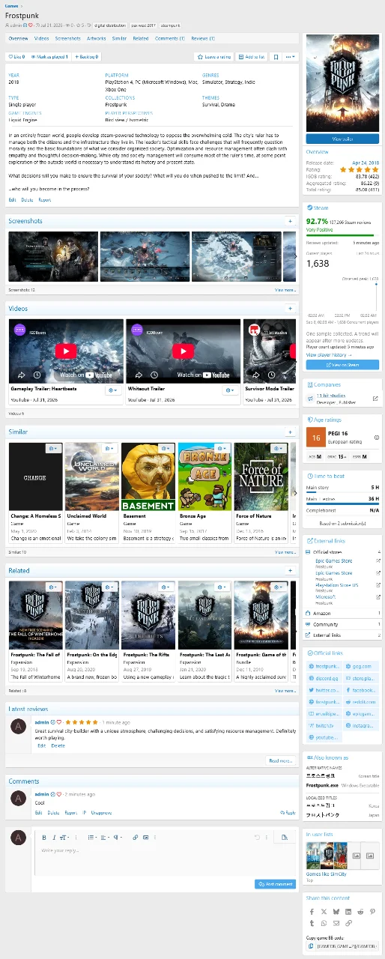Open the three-dots more options menu
The width and height of the screenshot is (385, 959).
coord(291,57)
